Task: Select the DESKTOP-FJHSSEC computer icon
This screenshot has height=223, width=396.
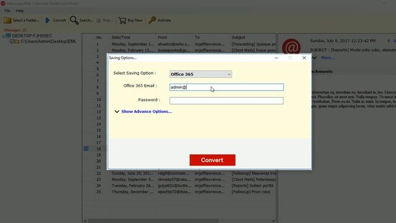Action: 8,36
